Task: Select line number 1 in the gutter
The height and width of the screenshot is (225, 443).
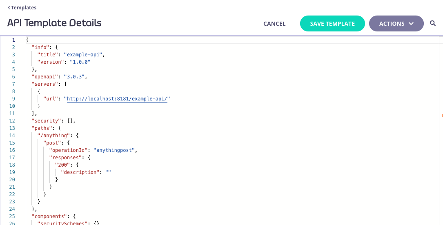Action: (14, 40)
